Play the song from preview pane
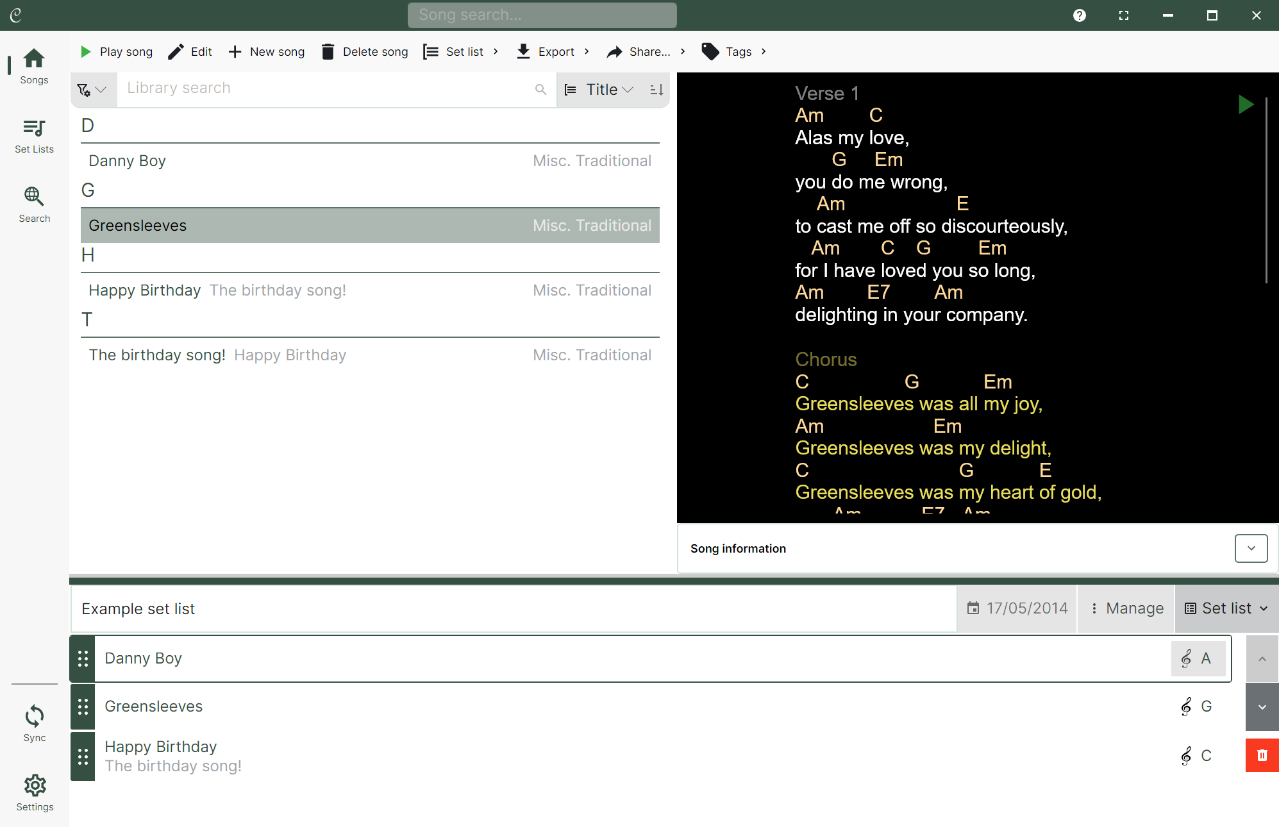 coord(1245,104)
